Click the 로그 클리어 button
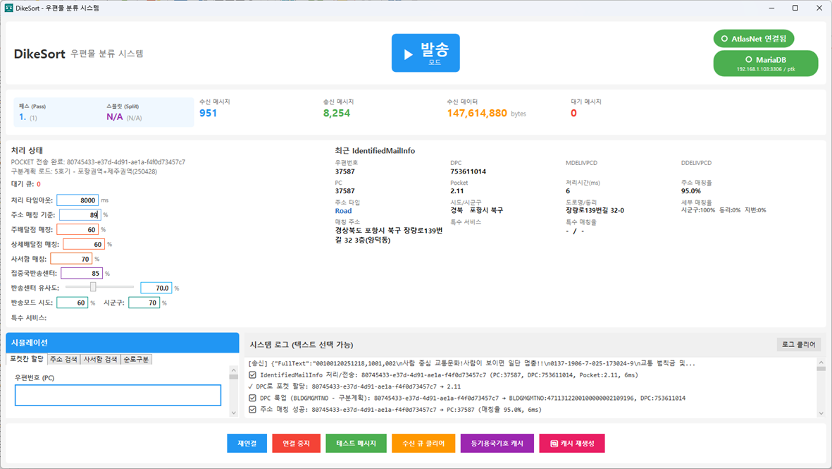The image size is (832, 469). (x=798, y=344)
